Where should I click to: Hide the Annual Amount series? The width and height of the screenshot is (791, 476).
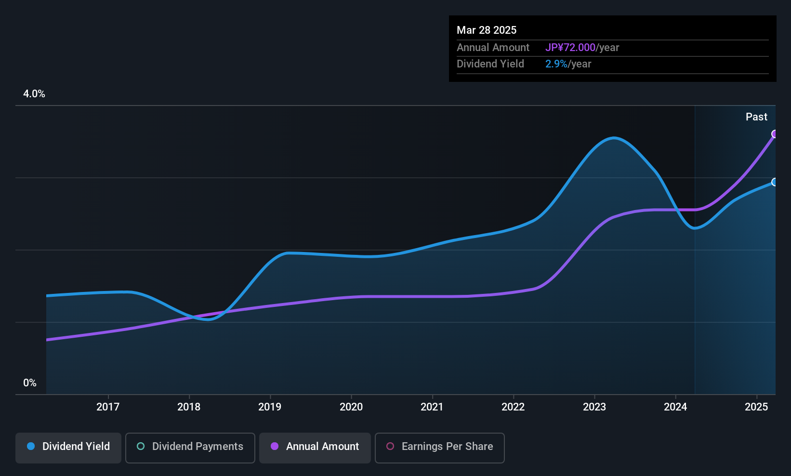pos(315,448)
